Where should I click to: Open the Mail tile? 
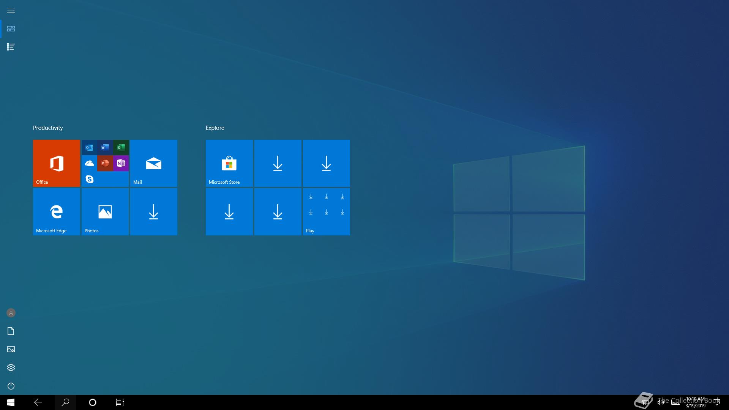tap(154, 163)
